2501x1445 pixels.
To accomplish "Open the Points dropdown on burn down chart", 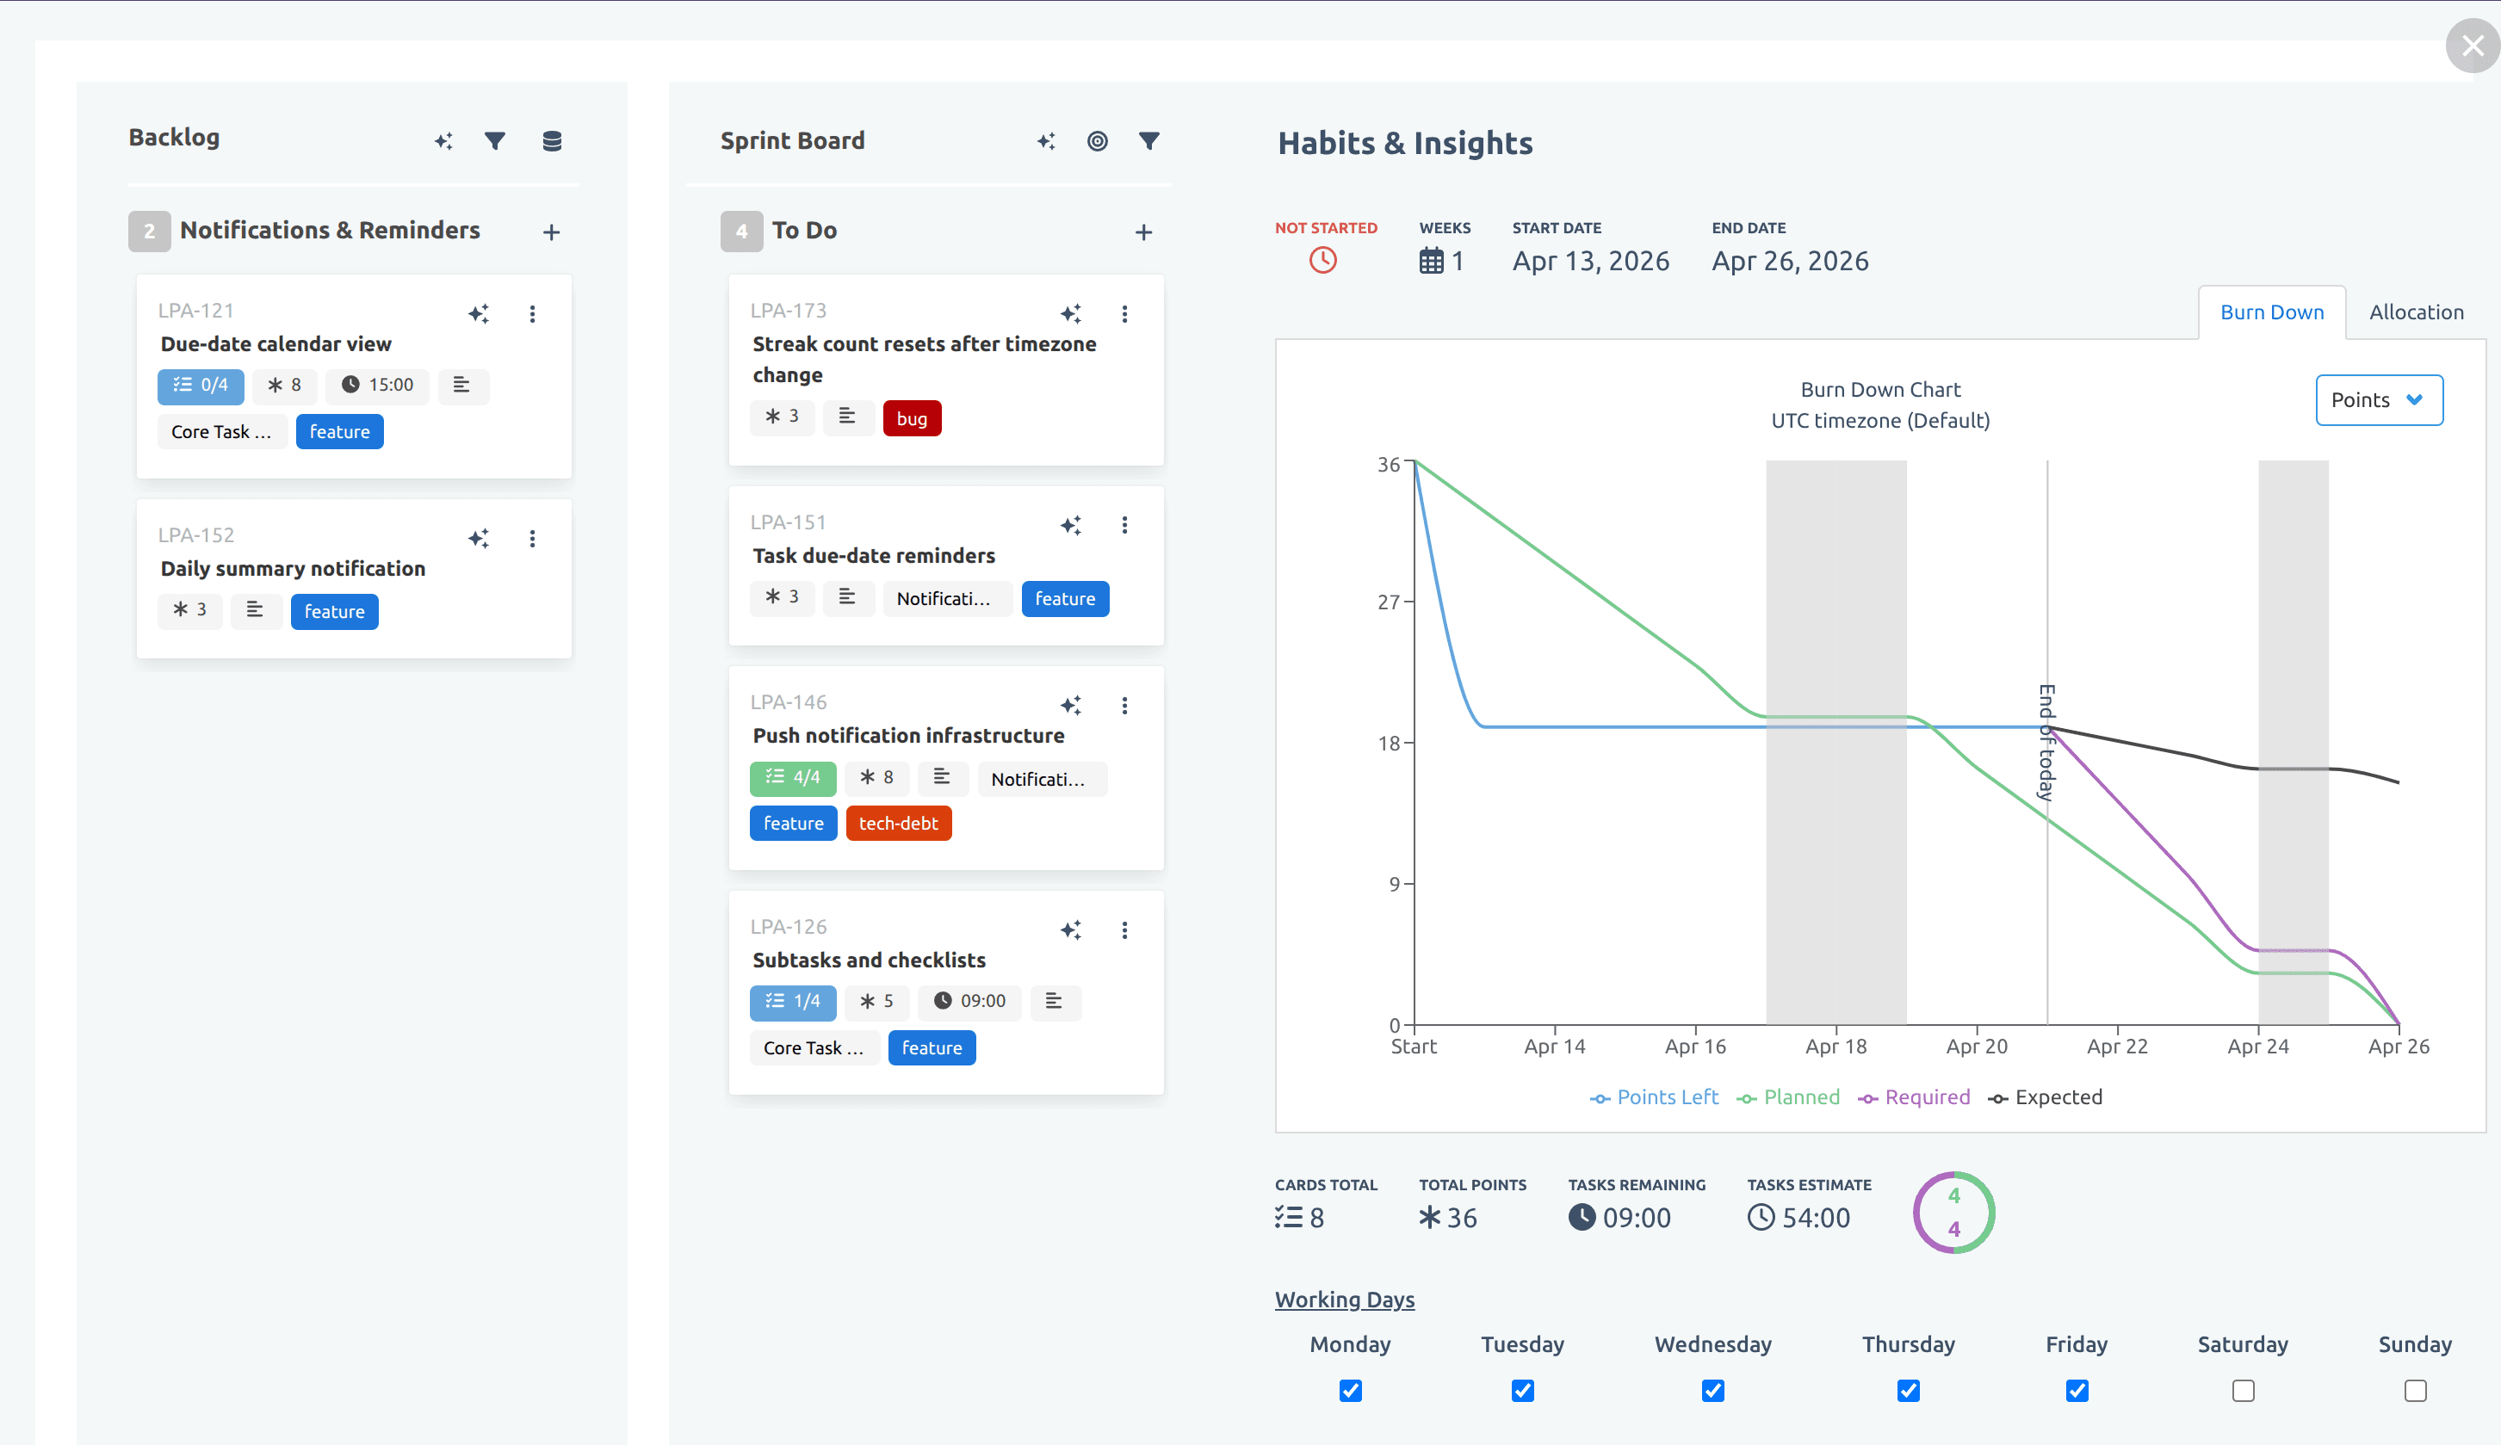I will click(2378, 400).
